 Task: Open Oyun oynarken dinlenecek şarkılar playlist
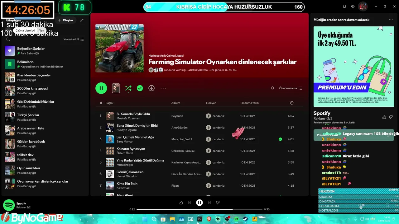click(45, 184)
